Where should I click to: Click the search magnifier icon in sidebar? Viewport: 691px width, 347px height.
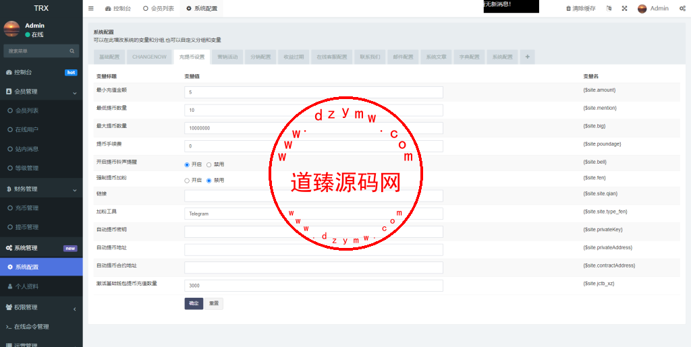click(x=72, y=51)
